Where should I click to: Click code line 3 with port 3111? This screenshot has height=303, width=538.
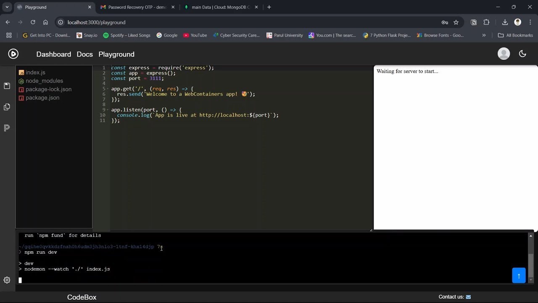(x=137, y=78)
